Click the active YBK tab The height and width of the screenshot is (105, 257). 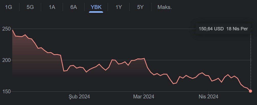pyautogui.click(x=96, y=7)
